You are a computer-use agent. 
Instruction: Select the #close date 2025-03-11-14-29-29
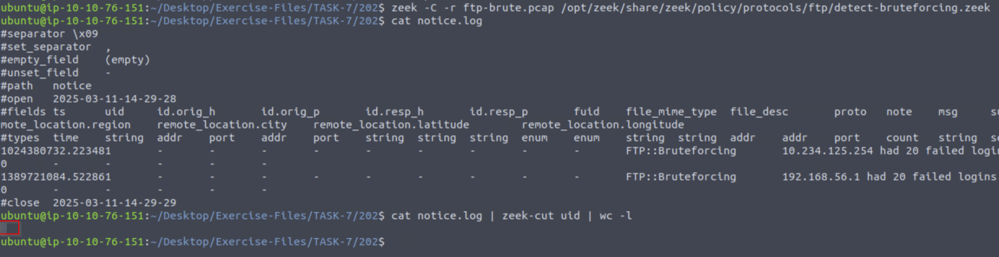(114, 202)
